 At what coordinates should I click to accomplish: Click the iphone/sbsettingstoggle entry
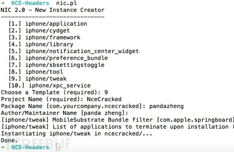56,65
